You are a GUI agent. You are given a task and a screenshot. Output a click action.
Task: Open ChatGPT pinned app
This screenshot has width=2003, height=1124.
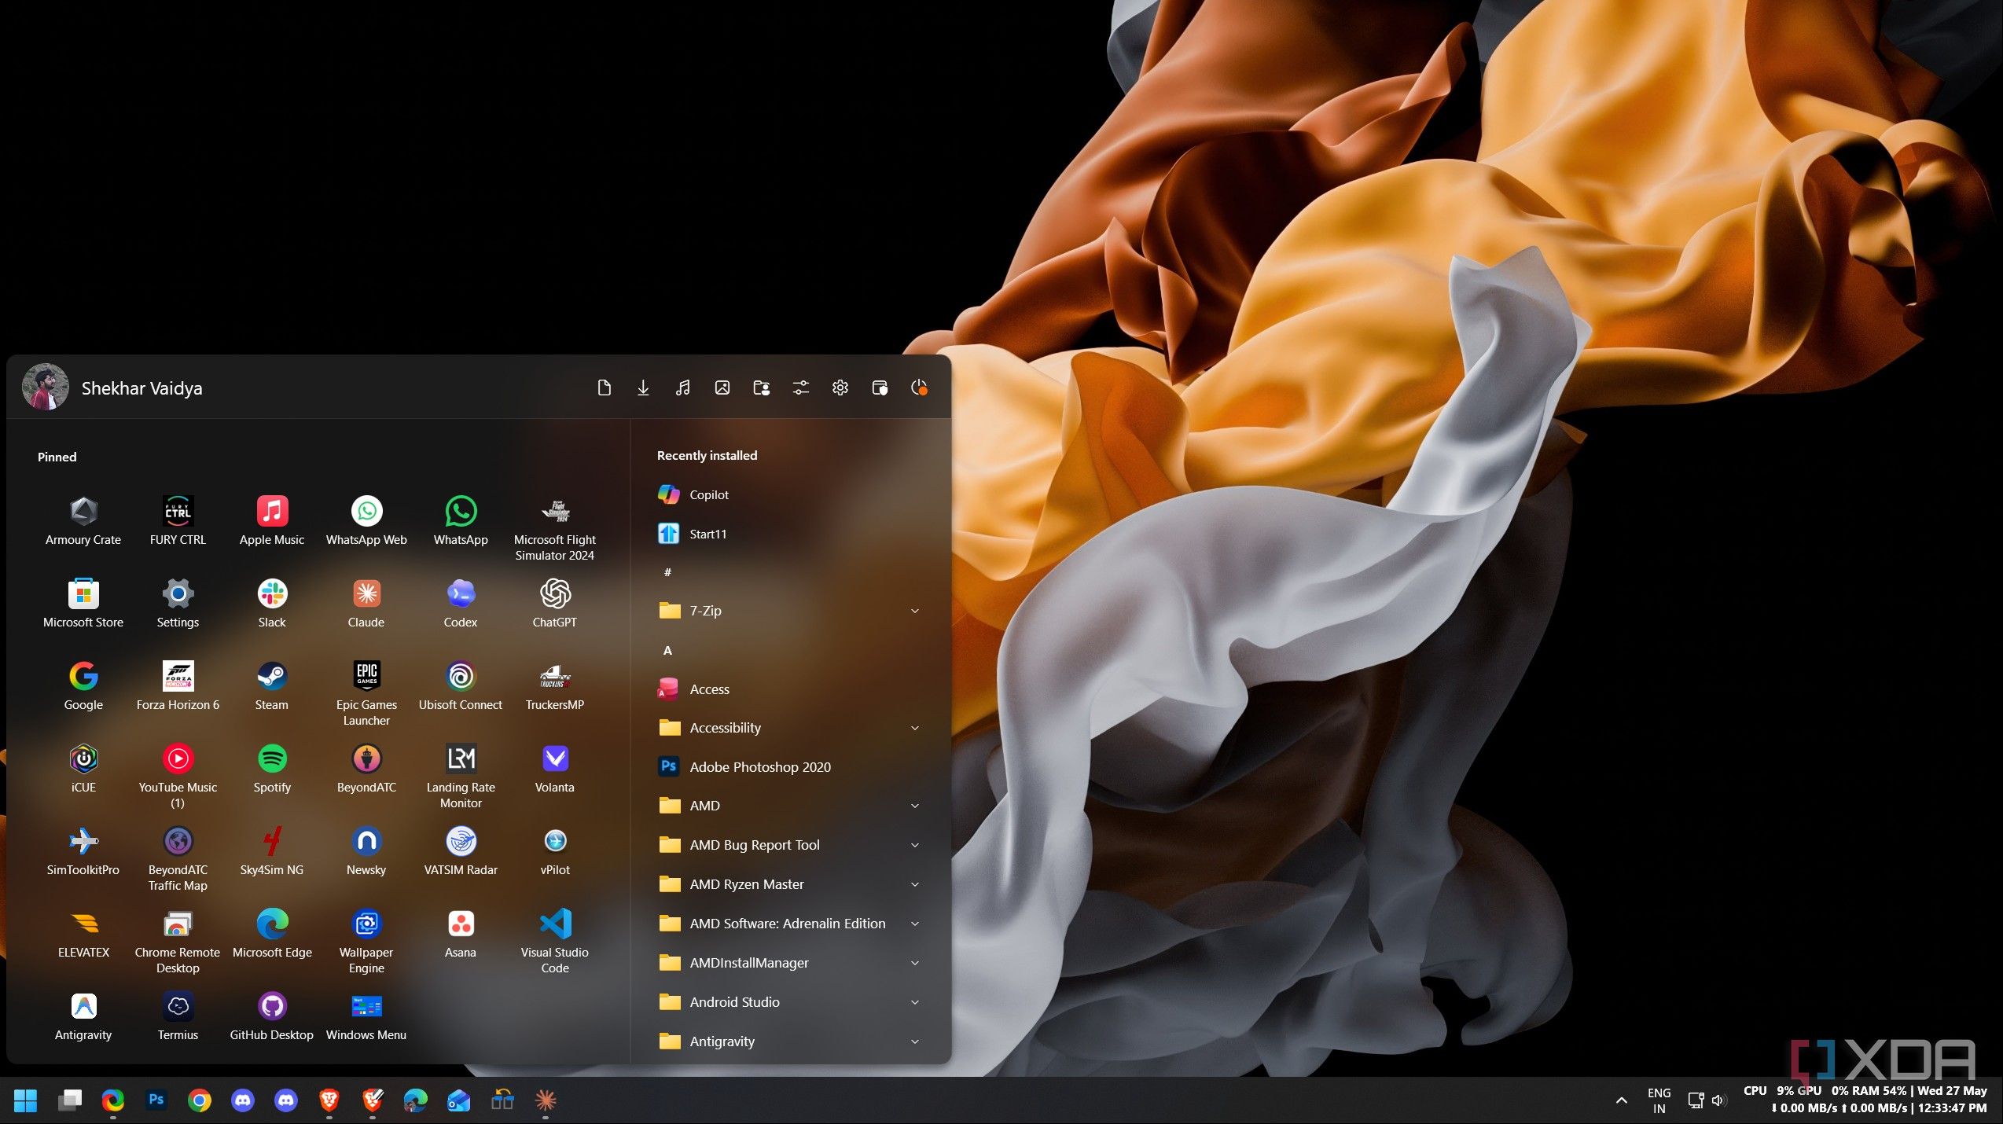pyautogui.click(x=555, y=603)
